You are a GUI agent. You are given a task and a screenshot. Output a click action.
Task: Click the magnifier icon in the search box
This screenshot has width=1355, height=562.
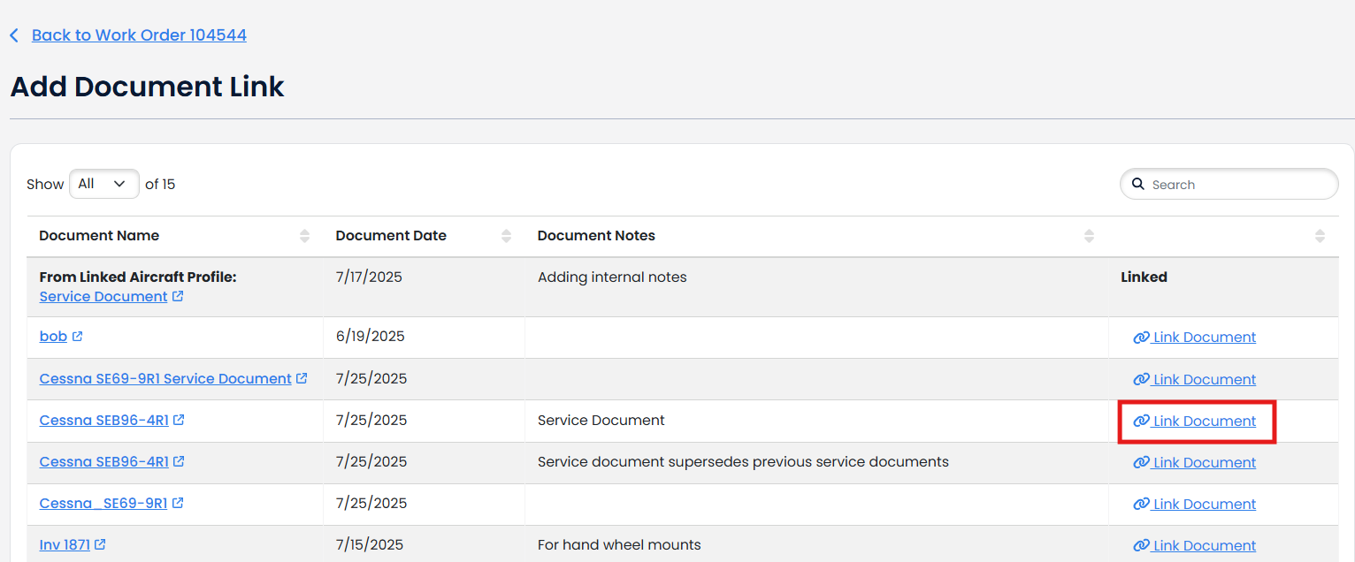[x=1138, y=185]
